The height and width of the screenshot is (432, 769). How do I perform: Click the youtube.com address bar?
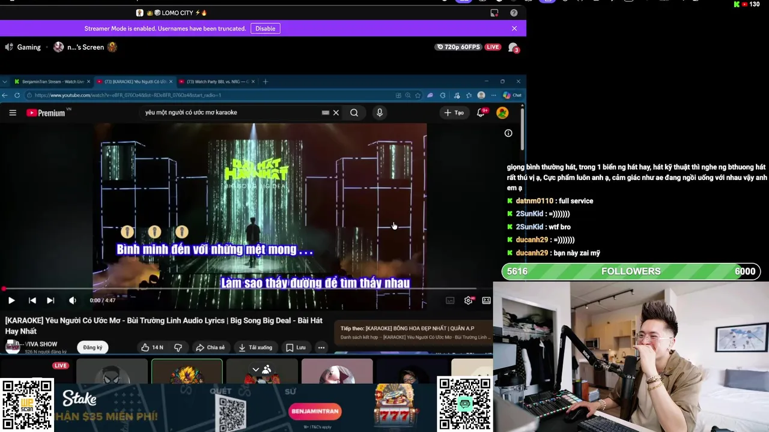coord(210,95)
